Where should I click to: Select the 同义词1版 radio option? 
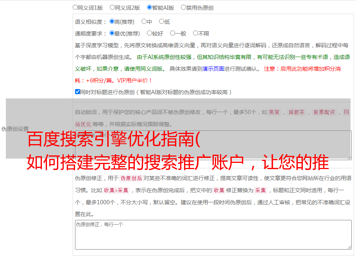point(75,7)
